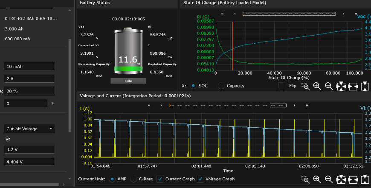Viewport: 371px width, 188px height.
Task: Step left in State Of Charge graph
Action: [235, 14]
